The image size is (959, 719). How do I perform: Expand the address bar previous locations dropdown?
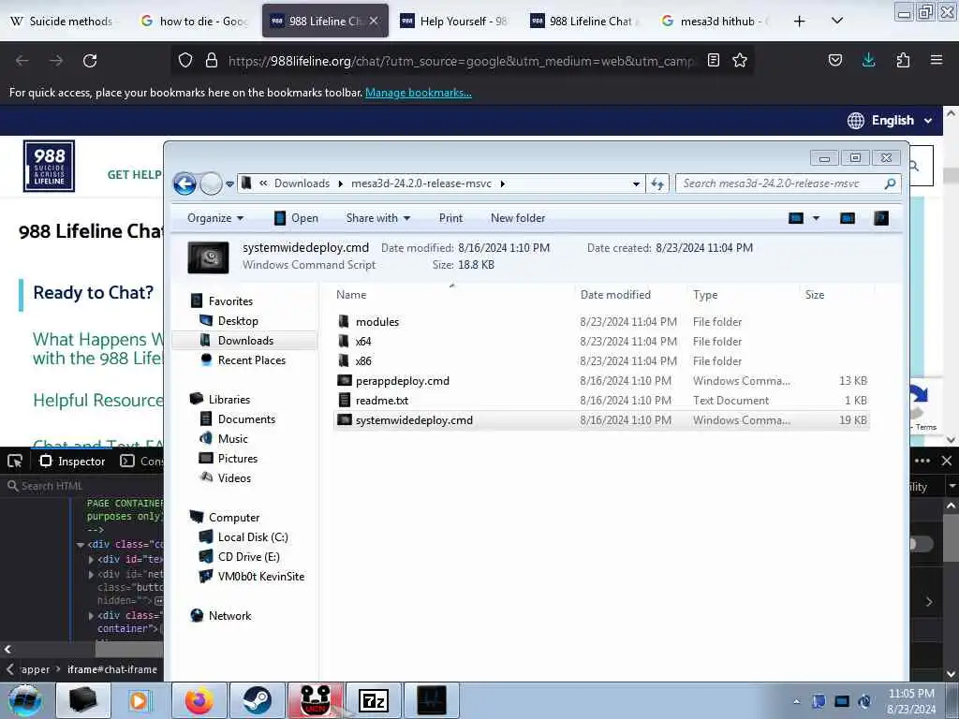(636, 184)
